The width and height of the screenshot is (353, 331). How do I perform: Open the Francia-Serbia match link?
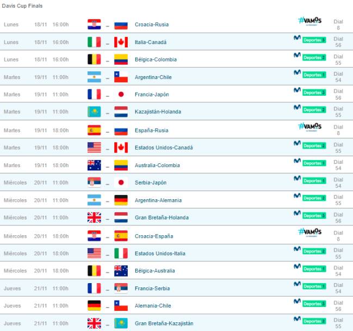pos(152,289)
